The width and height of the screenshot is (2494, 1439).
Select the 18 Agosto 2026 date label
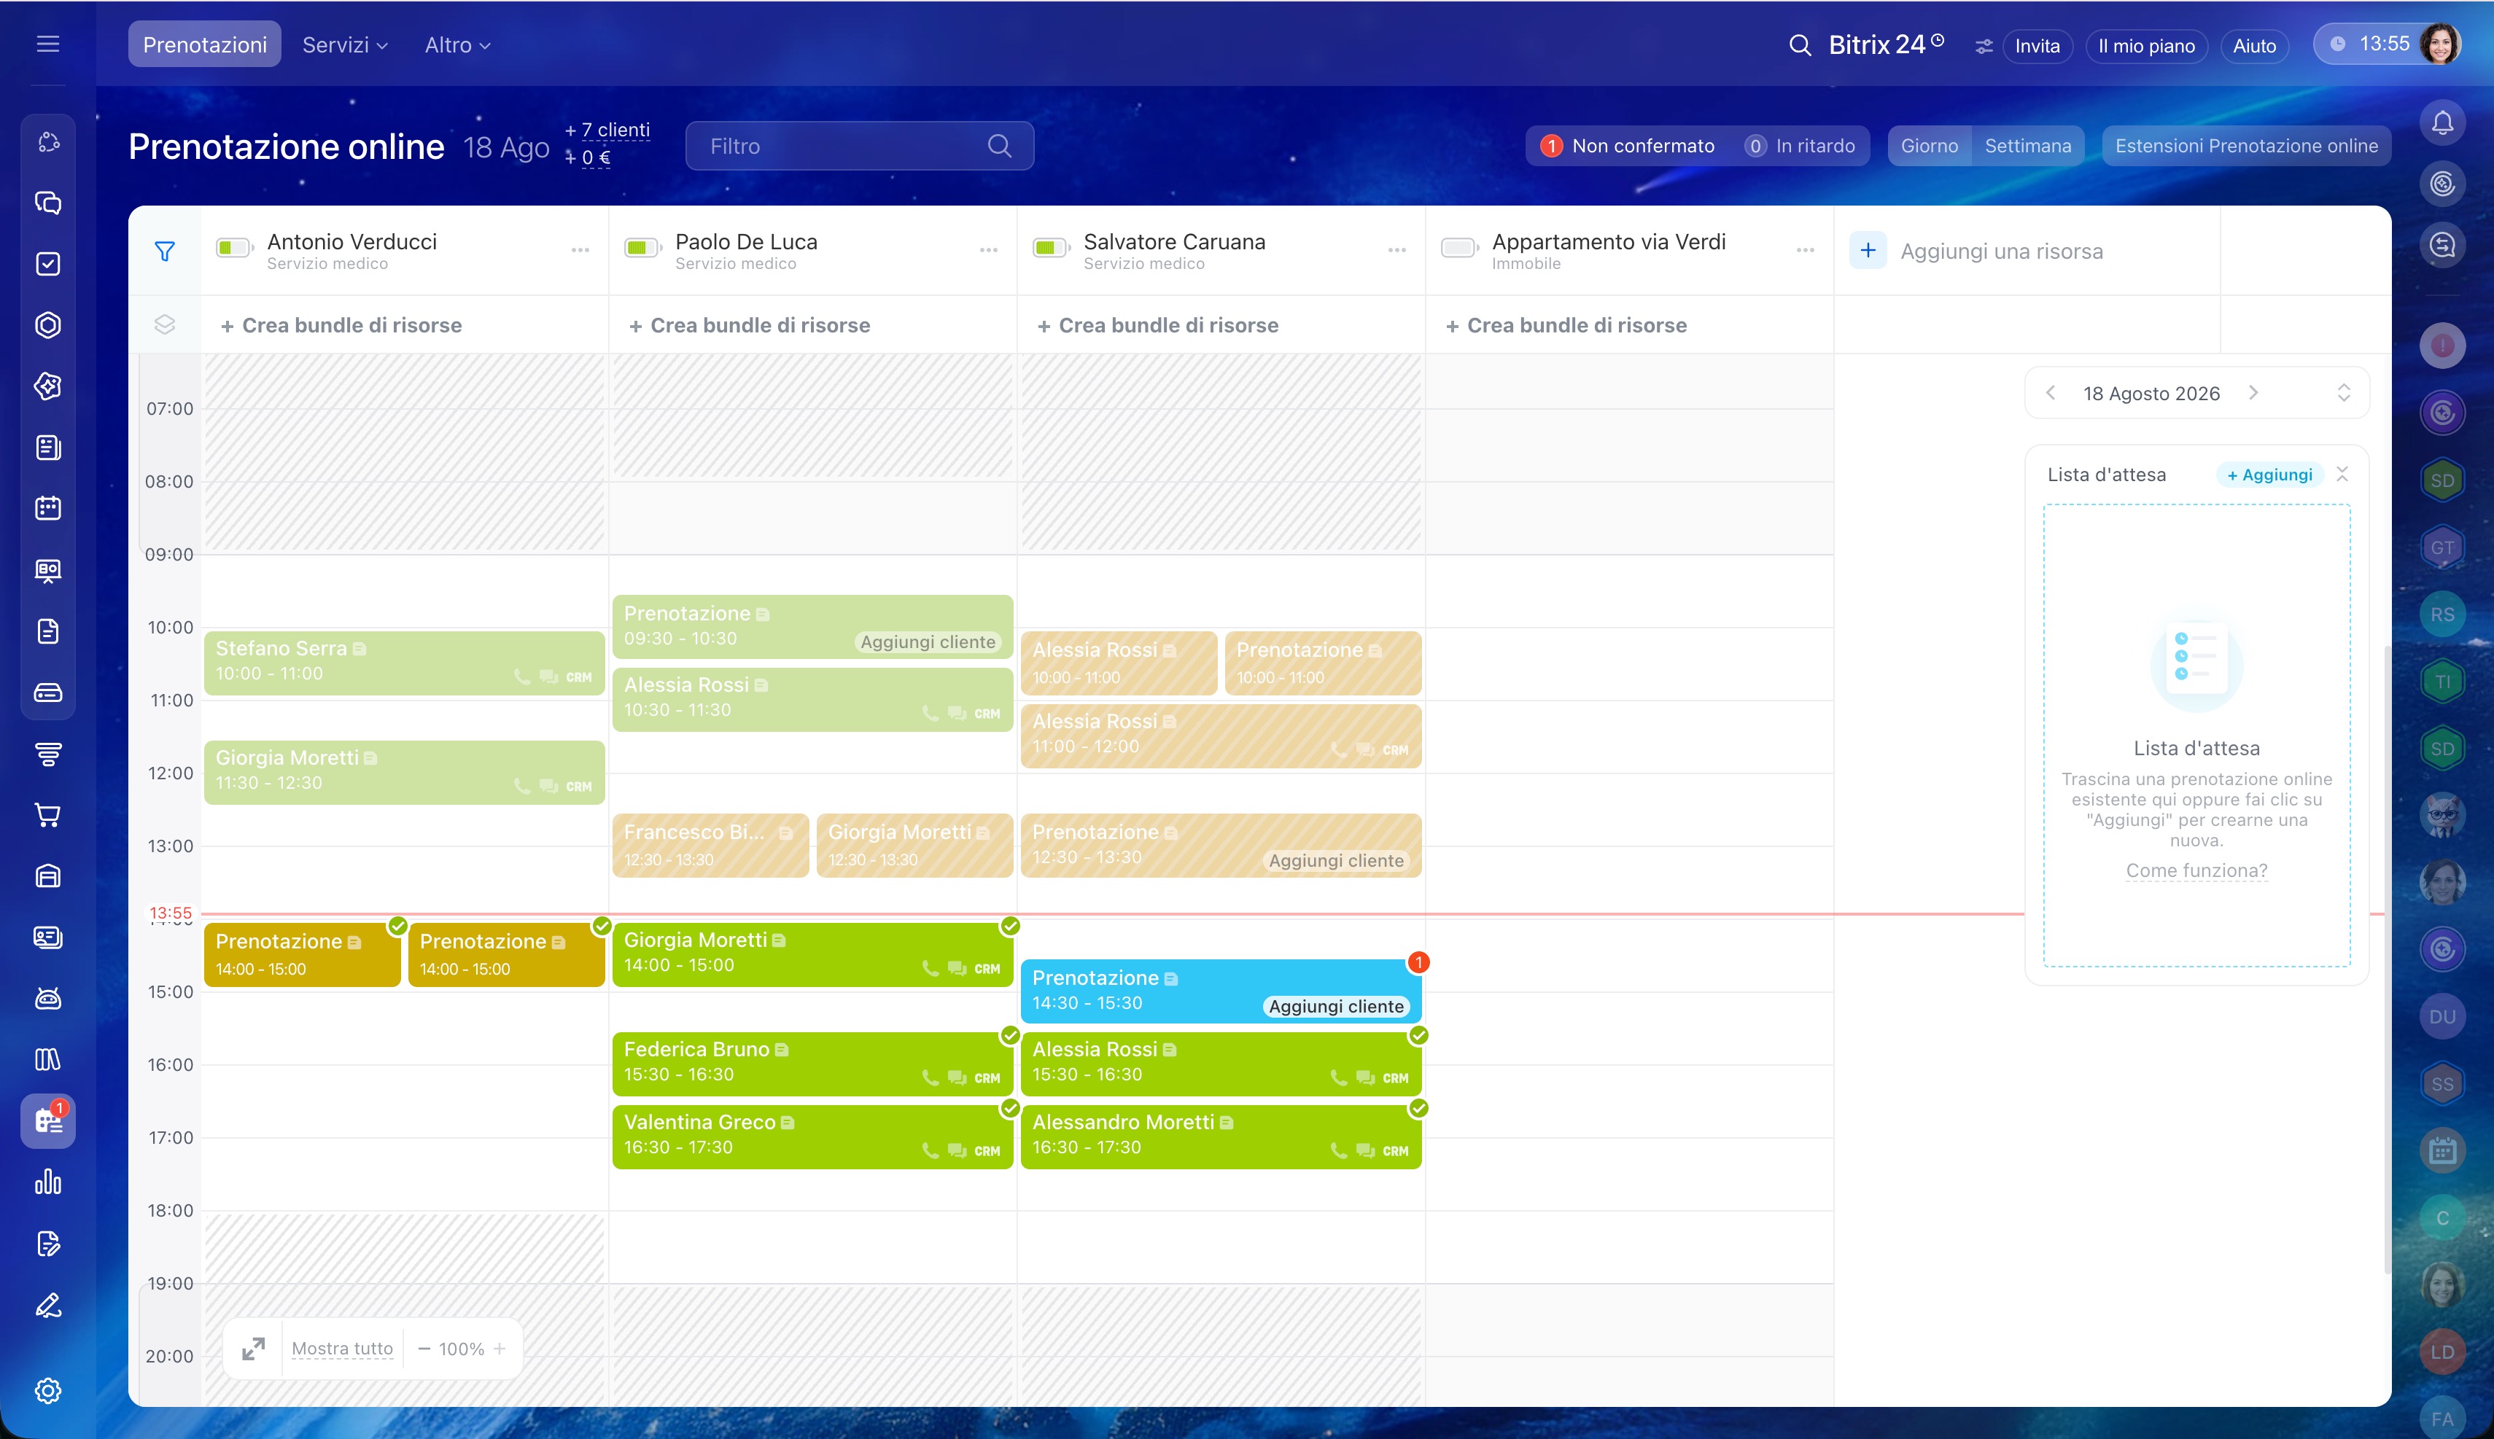pos(2151,394)
